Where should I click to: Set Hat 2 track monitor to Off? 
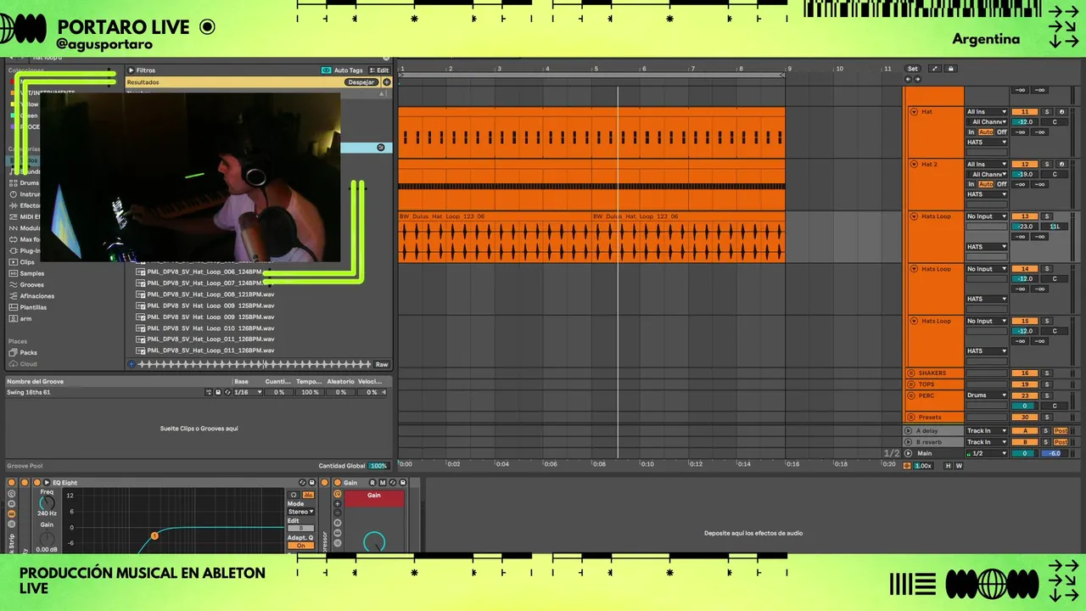1002,184
